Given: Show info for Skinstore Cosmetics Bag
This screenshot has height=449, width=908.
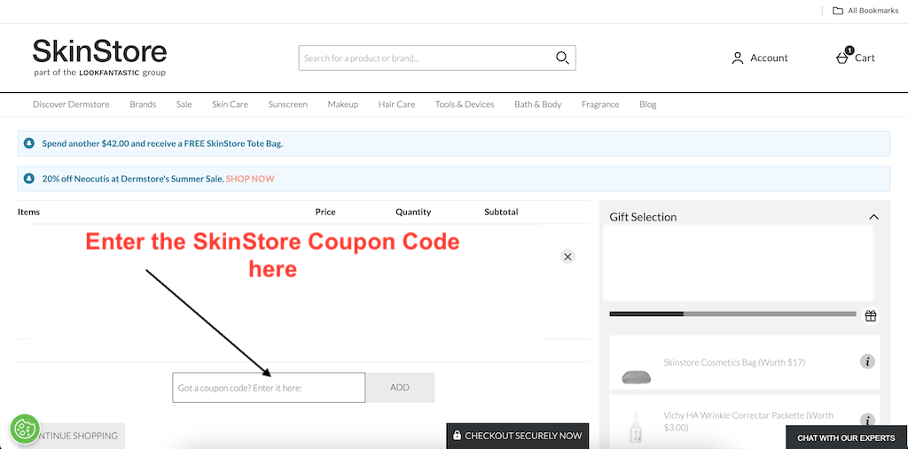Looking at the screenshot, I should point(867,361).
